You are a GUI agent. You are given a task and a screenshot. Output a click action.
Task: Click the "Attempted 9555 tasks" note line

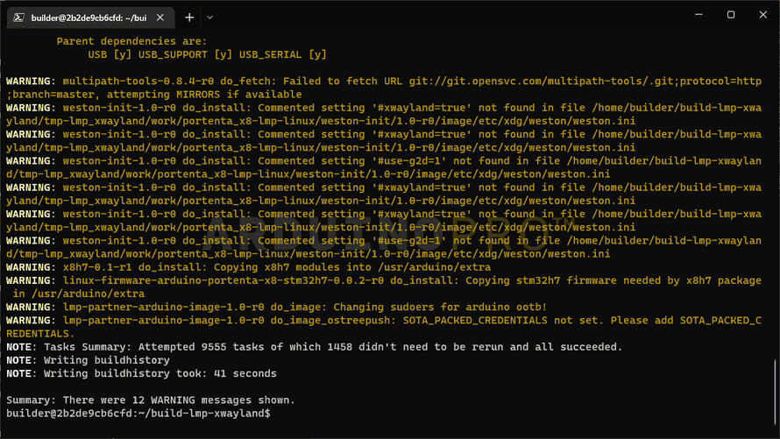[316, 347]
